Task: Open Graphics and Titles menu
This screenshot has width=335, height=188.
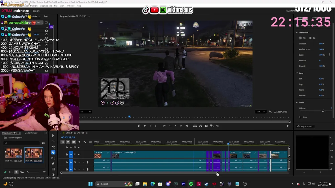Action: [49, 6]
